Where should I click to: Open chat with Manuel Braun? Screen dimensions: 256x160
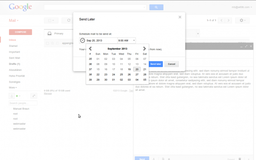(21, 109)
